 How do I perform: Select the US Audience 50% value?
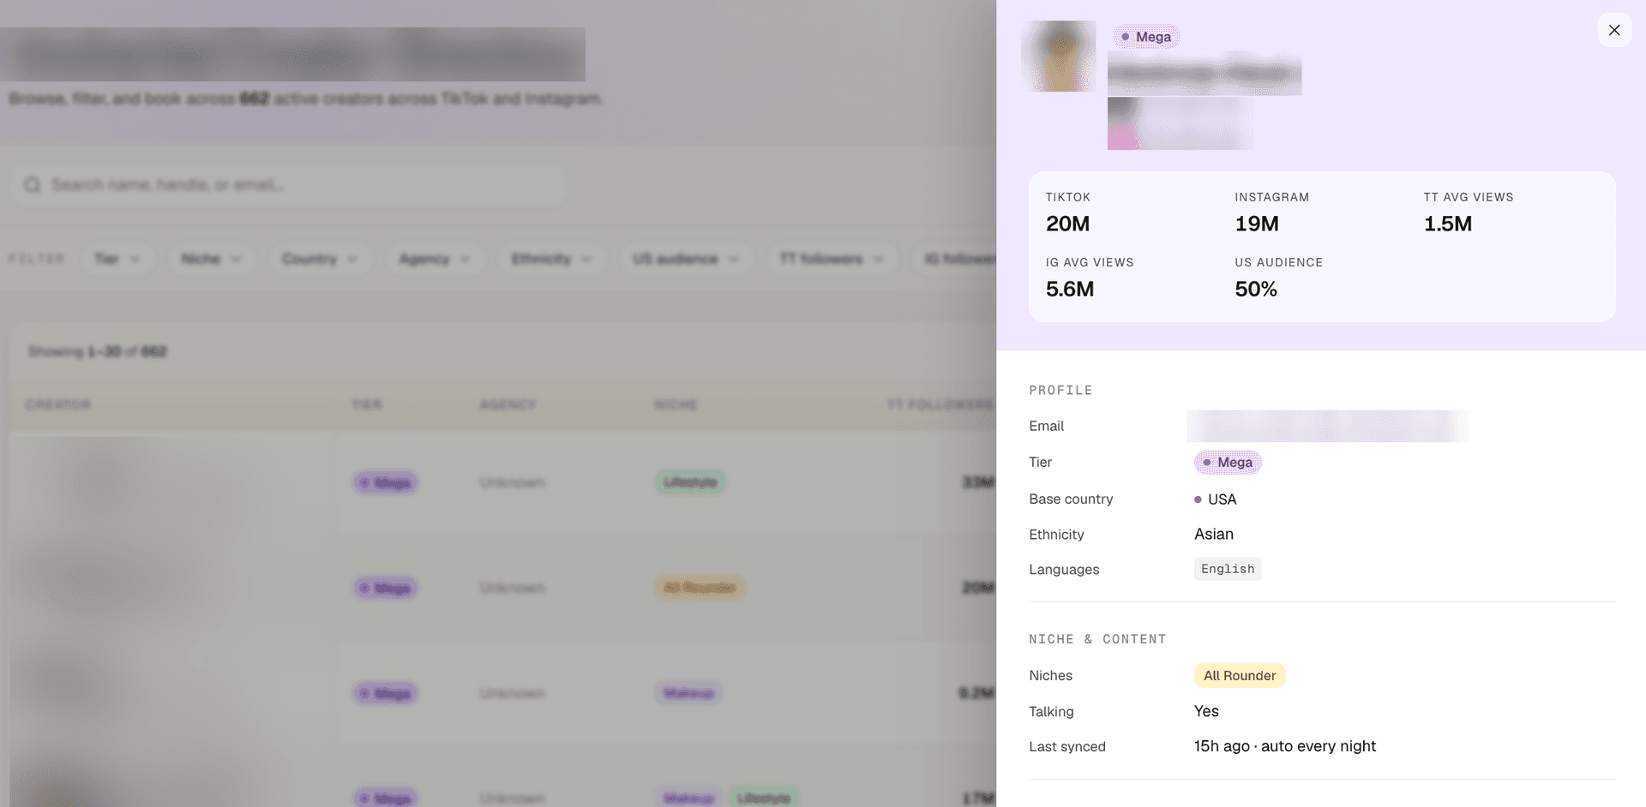coord(1256,289)
